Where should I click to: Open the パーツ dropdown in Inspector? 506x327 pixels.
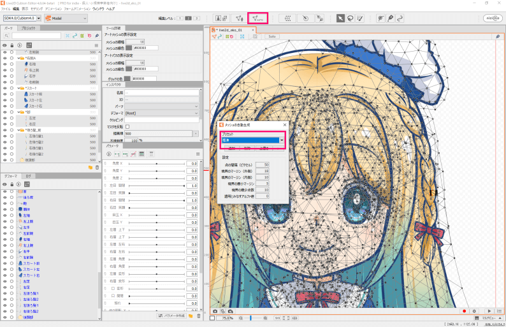coord(162,106)
